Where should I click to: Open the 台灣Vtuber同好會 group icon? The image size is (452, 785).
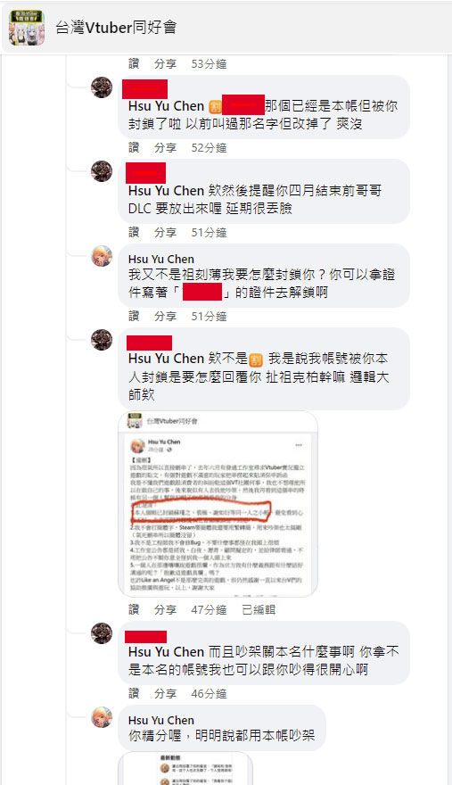coord(27,28)
